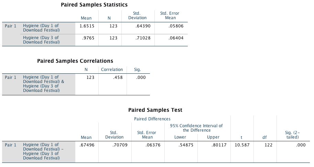The image size is (314, 167).
Task: Select the paired difference std. deviation .70709
Action: click(x=119, y=145)
